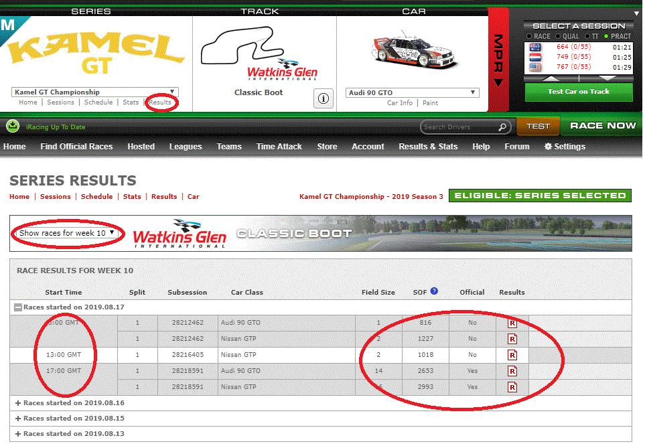Image resolution: width=645 pixels, height=444 pixels.
Task: Open the Kamel GT Championship series dropdown
Action: tap(95, 92)
